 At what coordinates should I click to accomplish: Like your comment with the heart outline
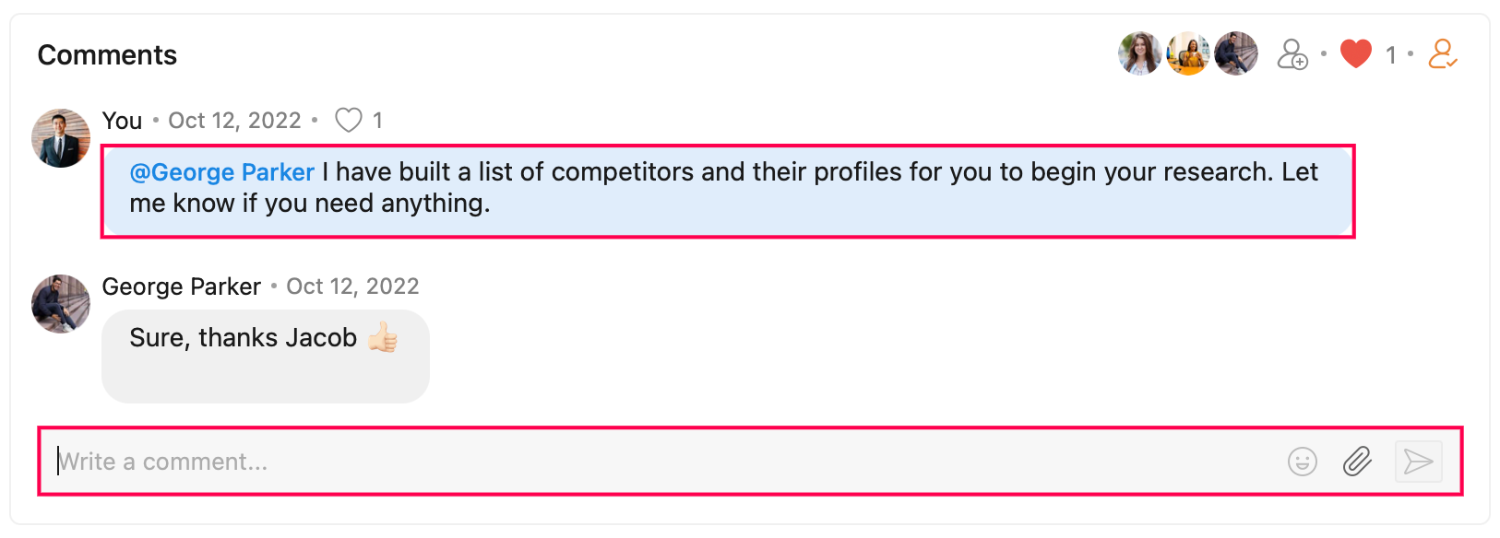tap(348, 121)
